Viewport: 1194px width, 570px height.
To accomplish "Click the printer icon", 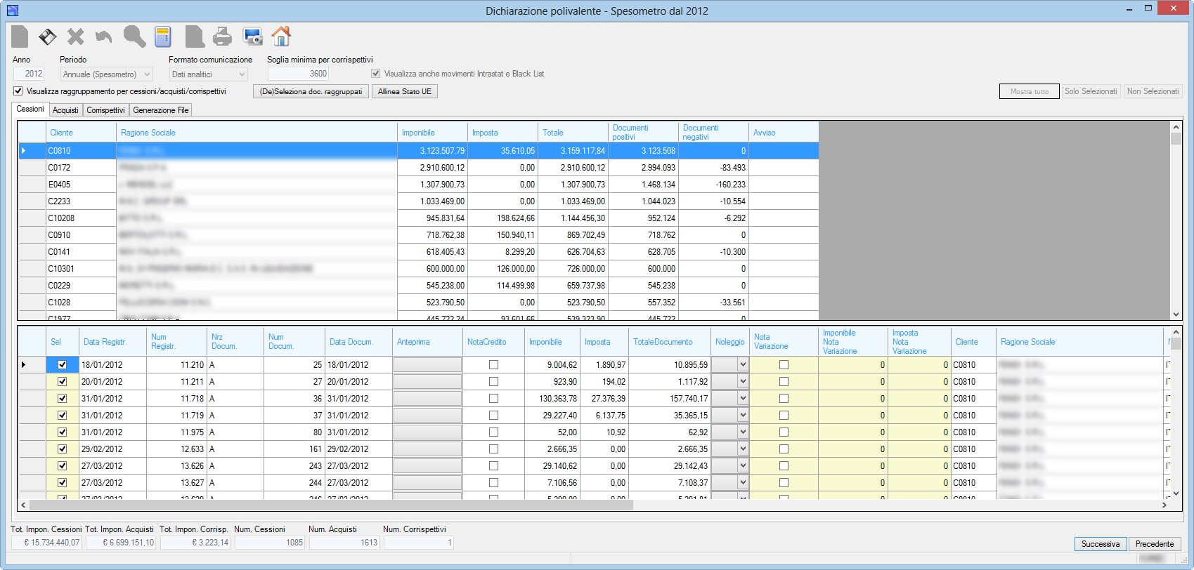I will (x=222, y=36).
